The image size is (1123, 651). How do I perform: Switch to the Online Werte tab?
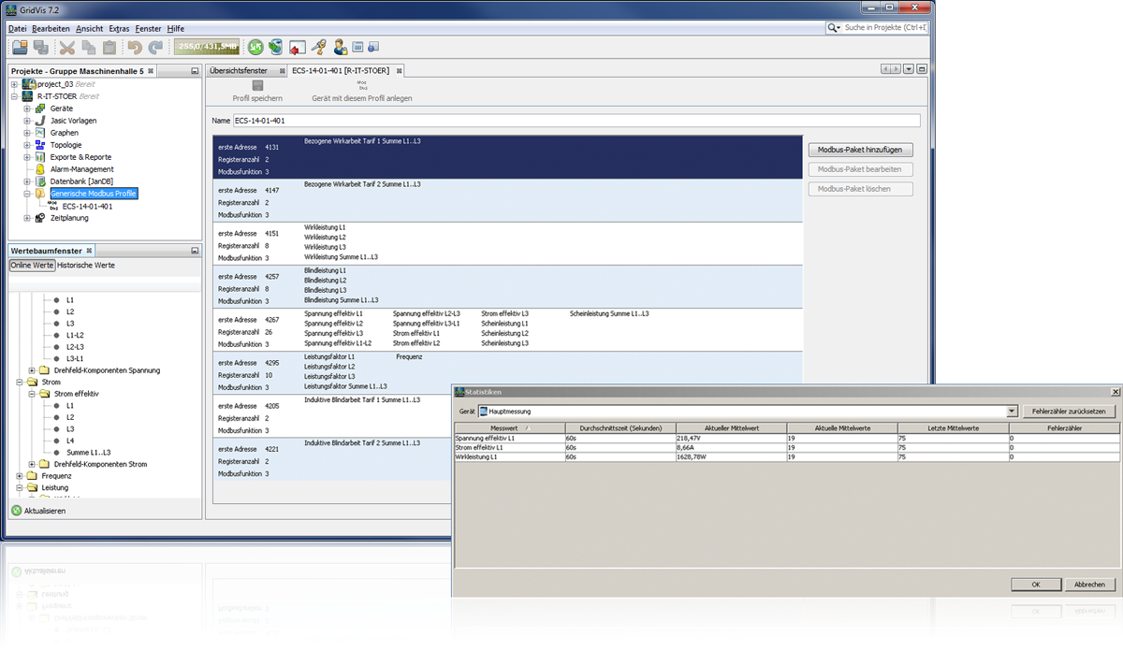tap(32, 265)
